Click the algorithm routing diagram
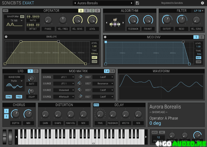Viewport: 207px width, 147px height. 115,23
